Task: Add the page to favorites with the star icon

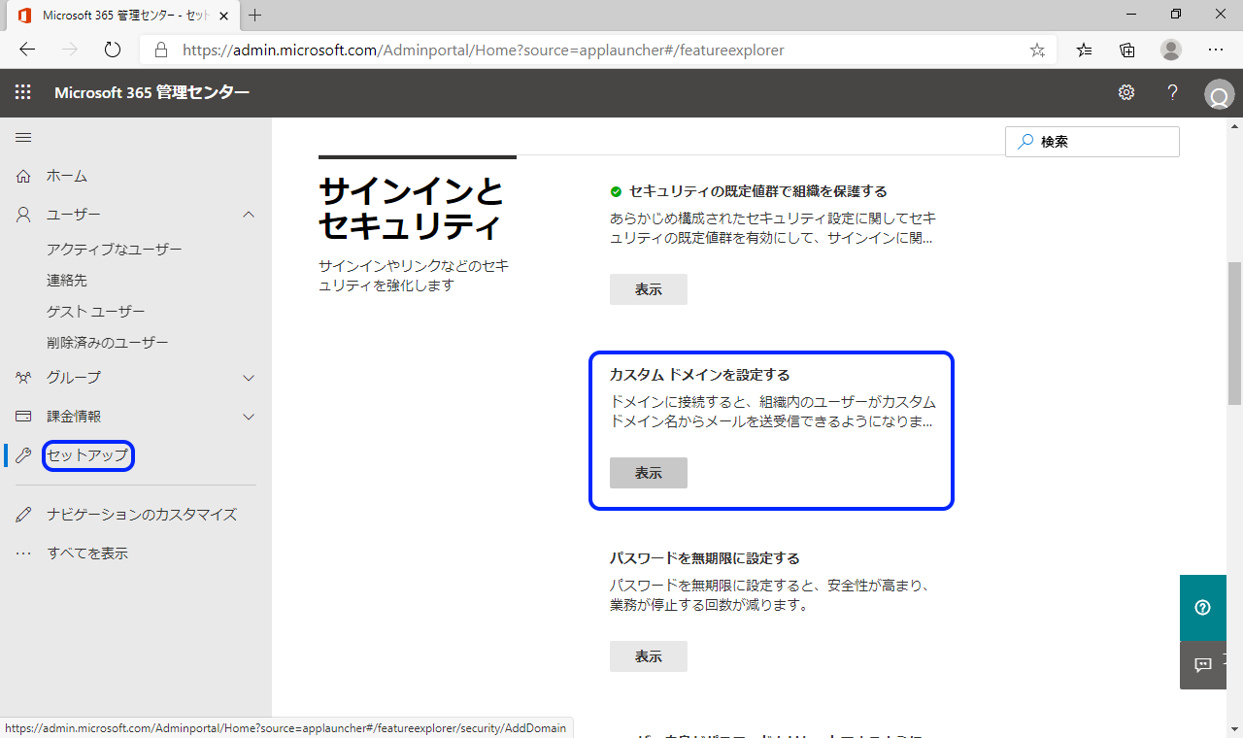Action: [1037, 50]
